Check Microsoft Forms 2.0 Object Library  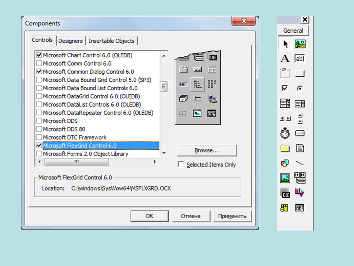[39, 154]
